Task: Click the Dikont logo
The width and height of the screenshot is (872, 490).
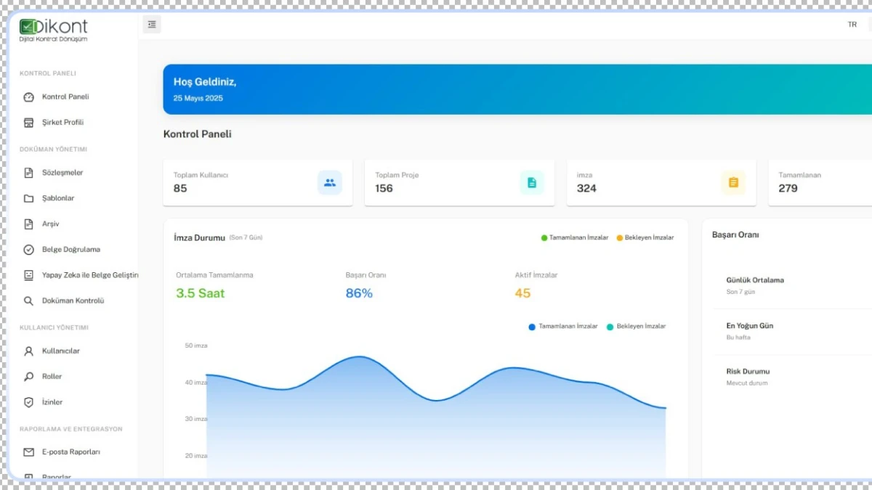Action: 53,29
